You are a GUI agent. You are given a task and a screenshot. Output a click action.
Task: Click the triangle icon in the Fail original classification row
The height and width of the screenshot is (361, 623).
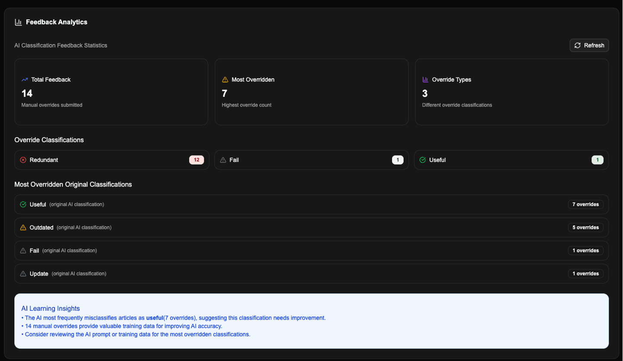click(23, 250)
